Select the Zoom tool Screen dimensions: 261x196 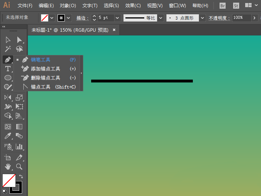(19, 167)
